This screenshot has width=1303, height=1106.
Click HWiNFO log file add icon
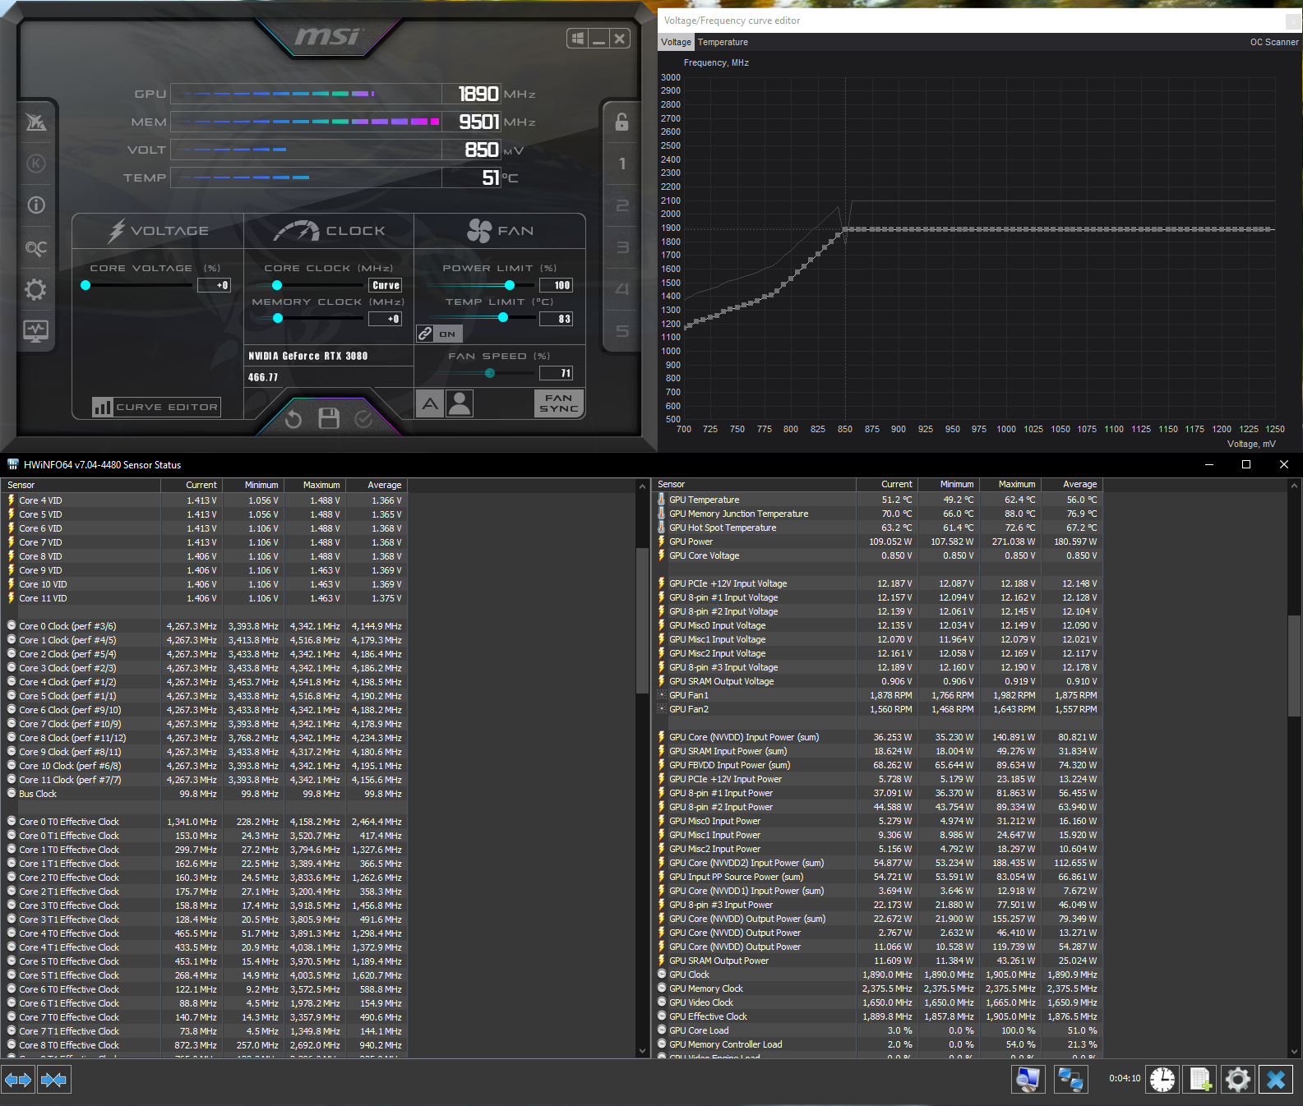(1200, 1080)
